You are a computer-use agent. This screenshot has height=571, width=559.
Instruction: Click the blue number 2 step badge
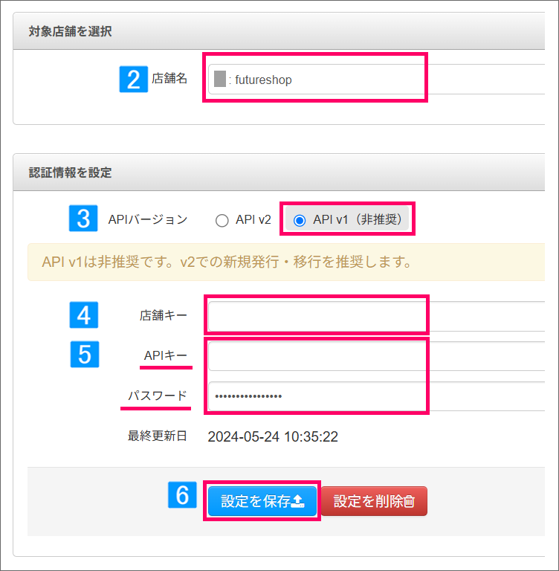134,80
